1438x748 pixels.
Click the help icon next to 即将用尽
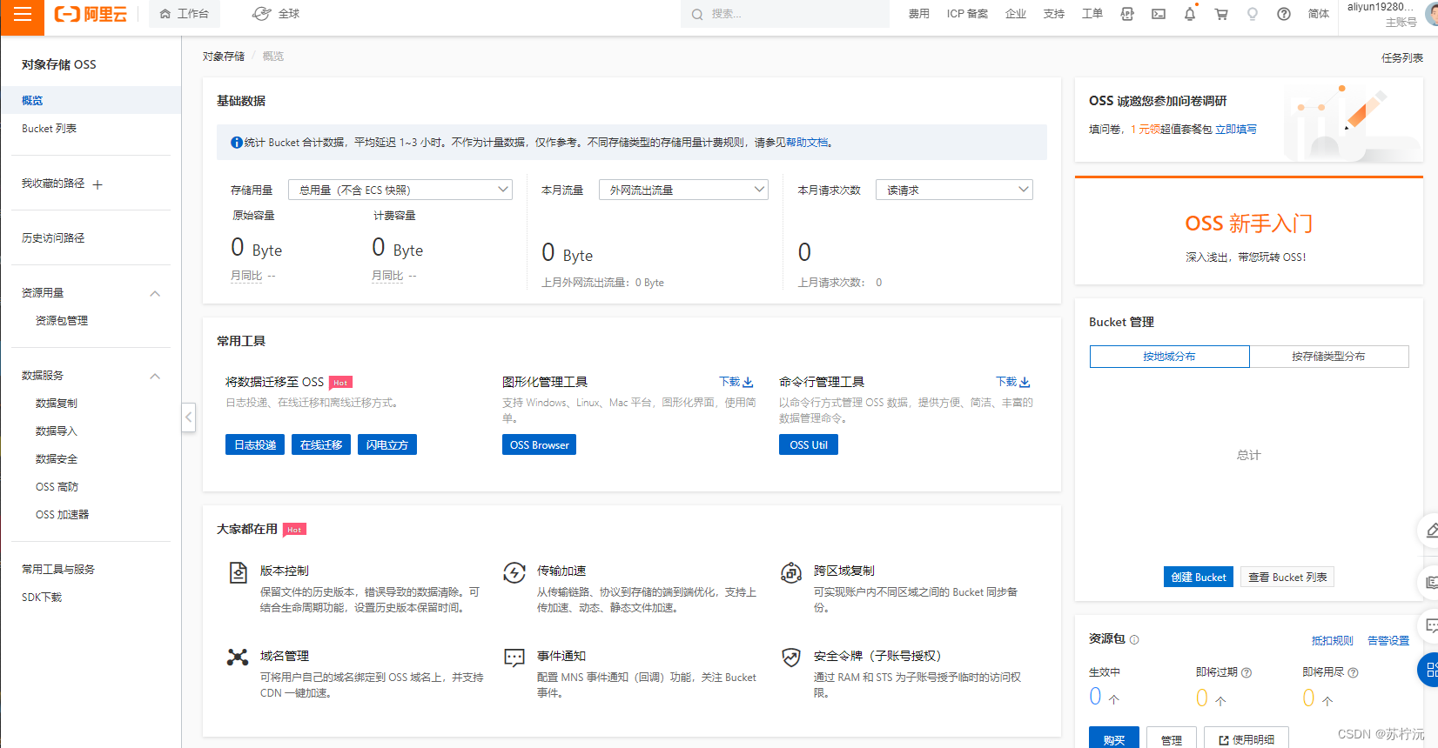(1353, 672)
